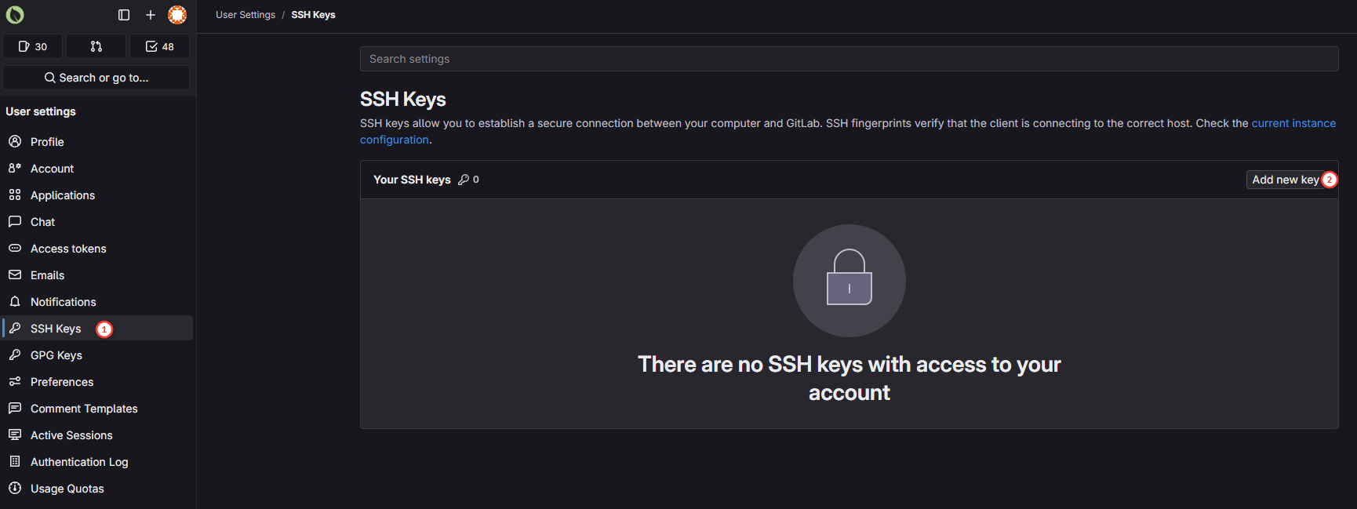Click User Settings breadcrumb link
This screenshot has width=1357, height=509.
(x=246, y=15)
